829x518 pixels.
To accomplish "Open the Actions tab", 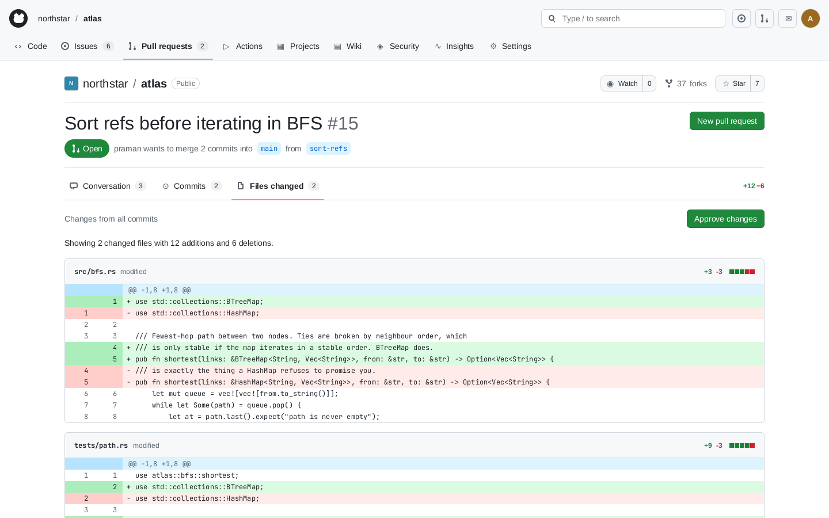I will 243,46.
